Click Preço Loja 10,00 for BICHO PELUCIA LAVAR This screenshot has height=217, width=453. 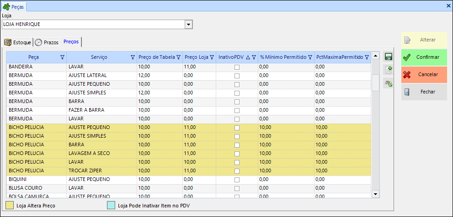click(x=199, y=162)
